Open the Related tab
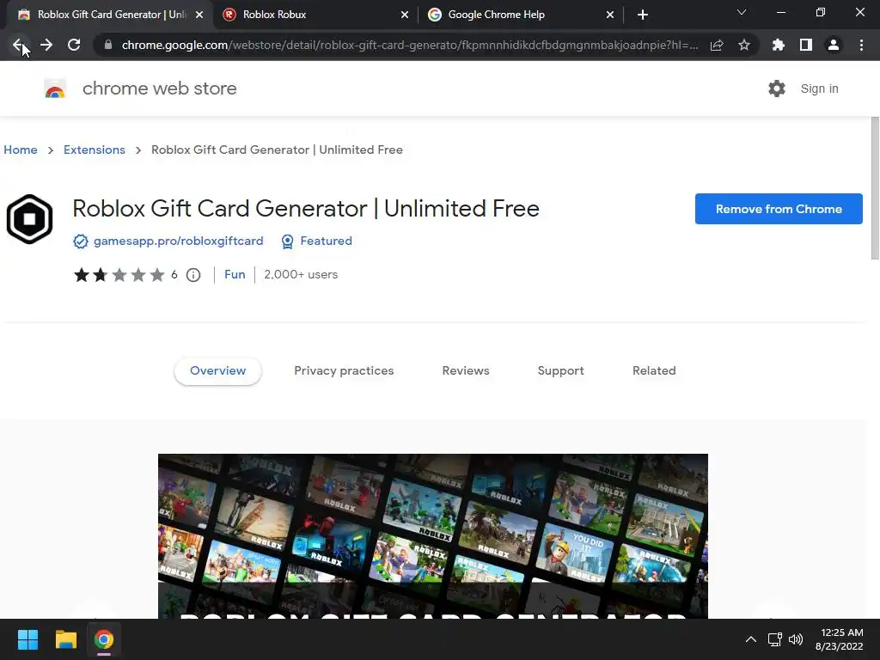 [654, 371]
